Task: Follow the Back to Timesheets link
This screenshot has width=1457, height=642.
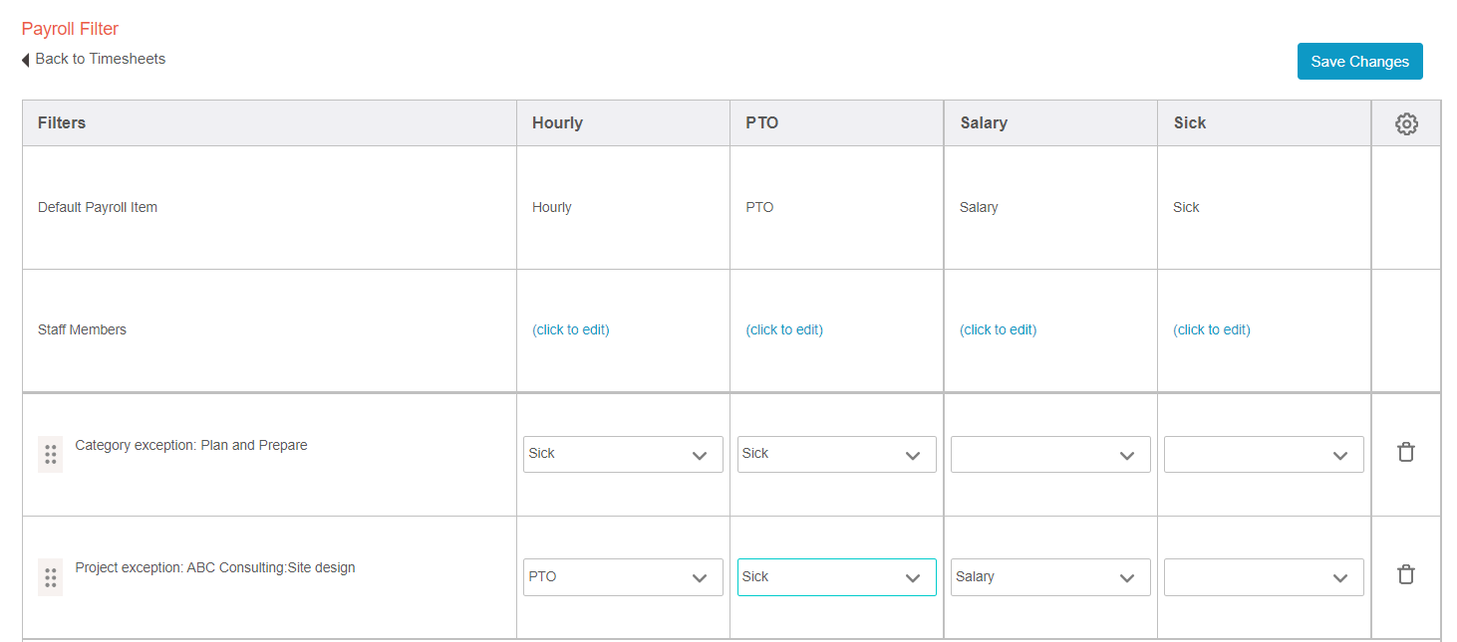Action: click(100, 59)
